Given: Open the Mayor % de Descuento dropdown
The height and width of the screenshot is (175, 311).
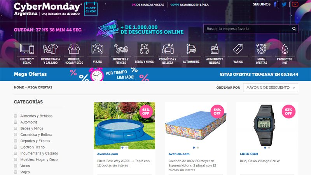Looking at the screenshot, I should (271, 88).
